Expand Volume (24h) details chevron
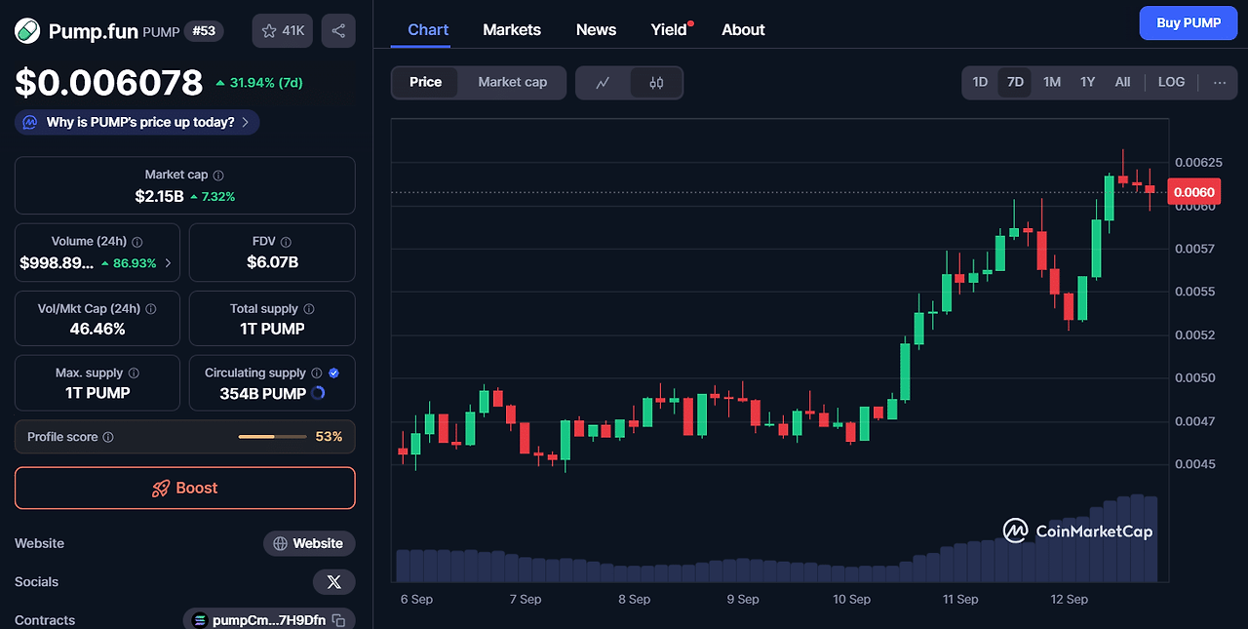Viewport: 1248px width, 629px height. click(x=168, y=263)
